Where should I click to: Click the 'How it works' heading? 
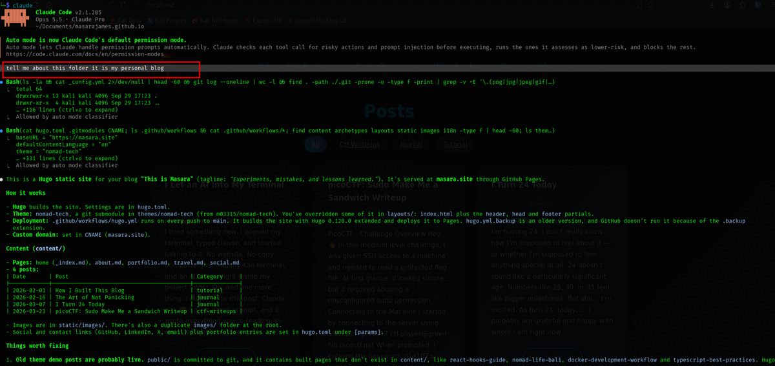tap(26, 193)
